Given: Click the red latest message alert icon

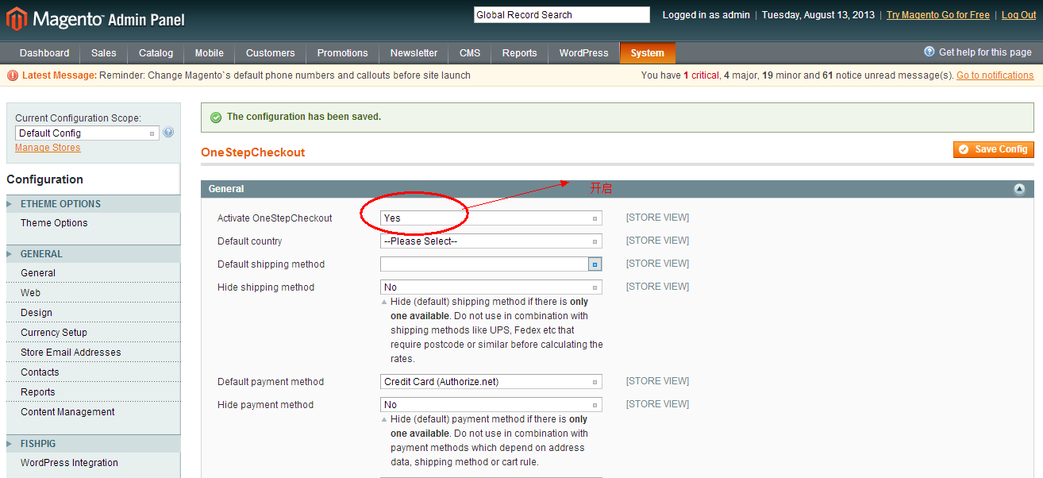Looking at the screenshot, I should click(13, 75).
